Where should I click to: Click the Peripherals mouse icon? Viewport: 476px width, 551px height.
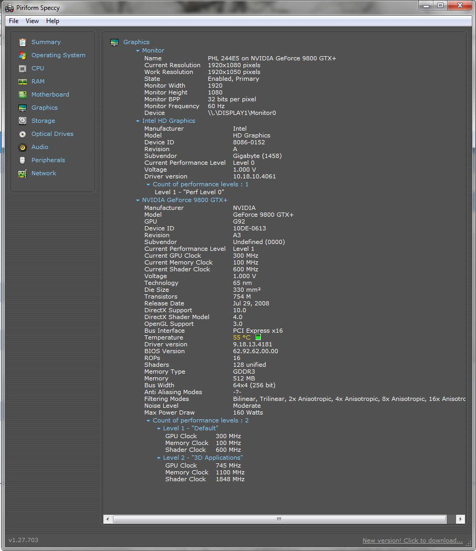pyautogui.click(x=22, y=160)
